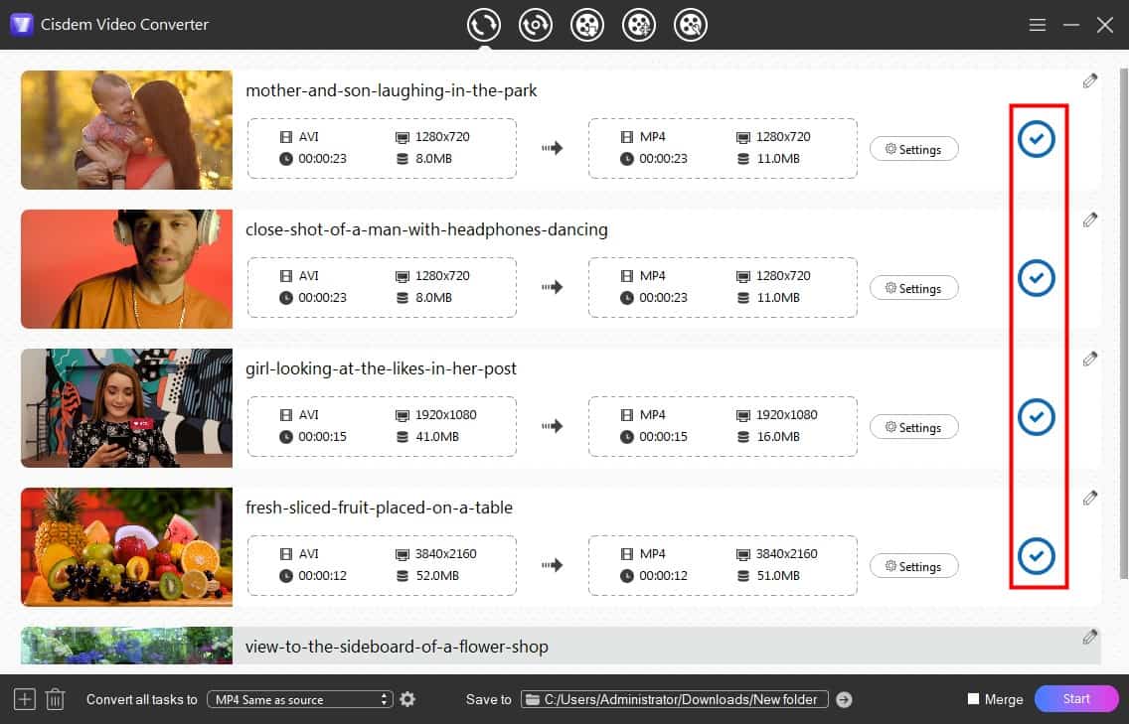This screenshot has width=1129, height=724.
Task: Open the Video Downloader reel icon
Action: pos(587,24)
